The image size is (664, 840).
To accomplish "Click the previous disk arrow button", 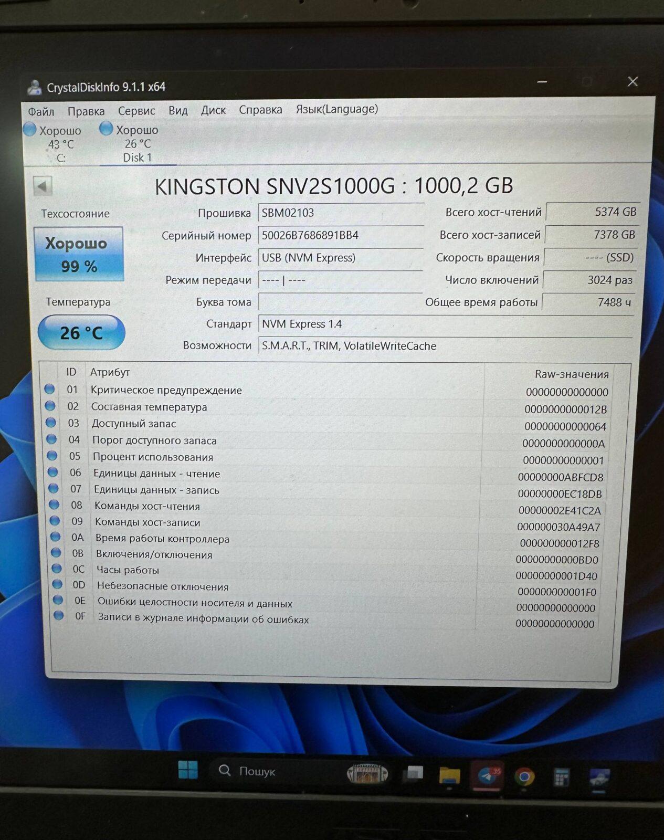I will point(43,185).
